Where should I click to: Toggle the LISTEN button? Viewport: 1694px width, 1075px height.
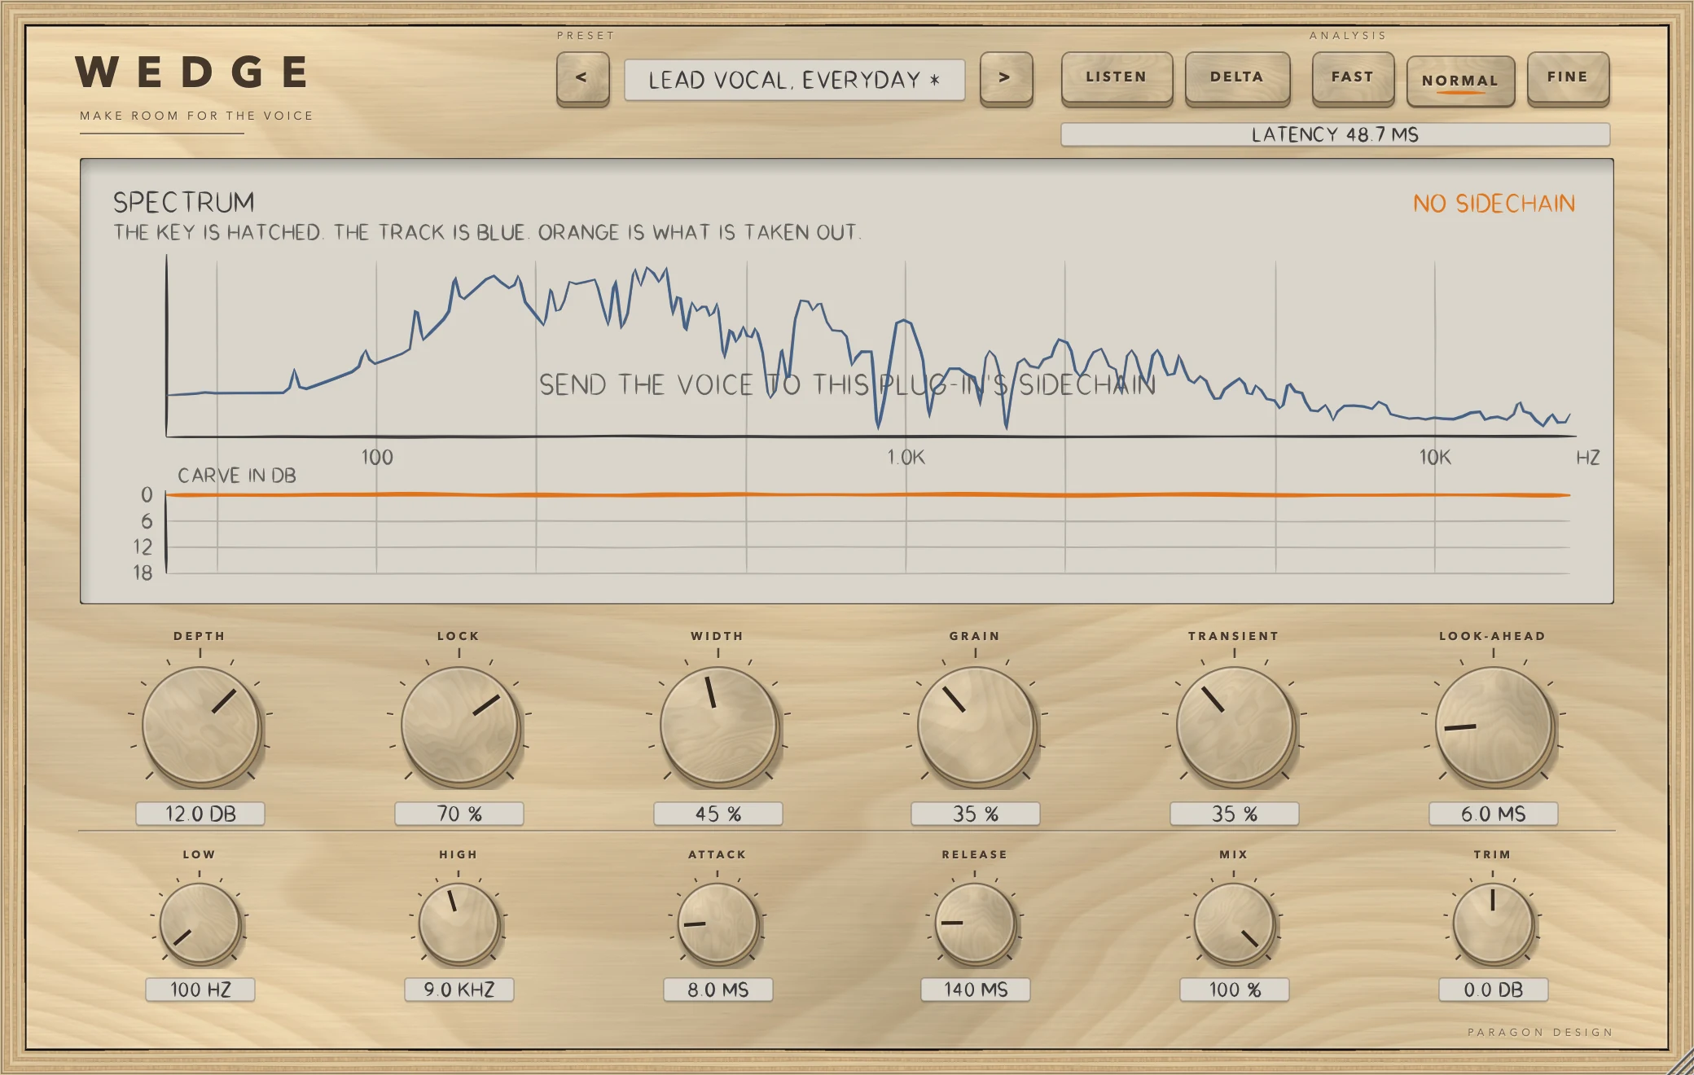[1117, 78]
